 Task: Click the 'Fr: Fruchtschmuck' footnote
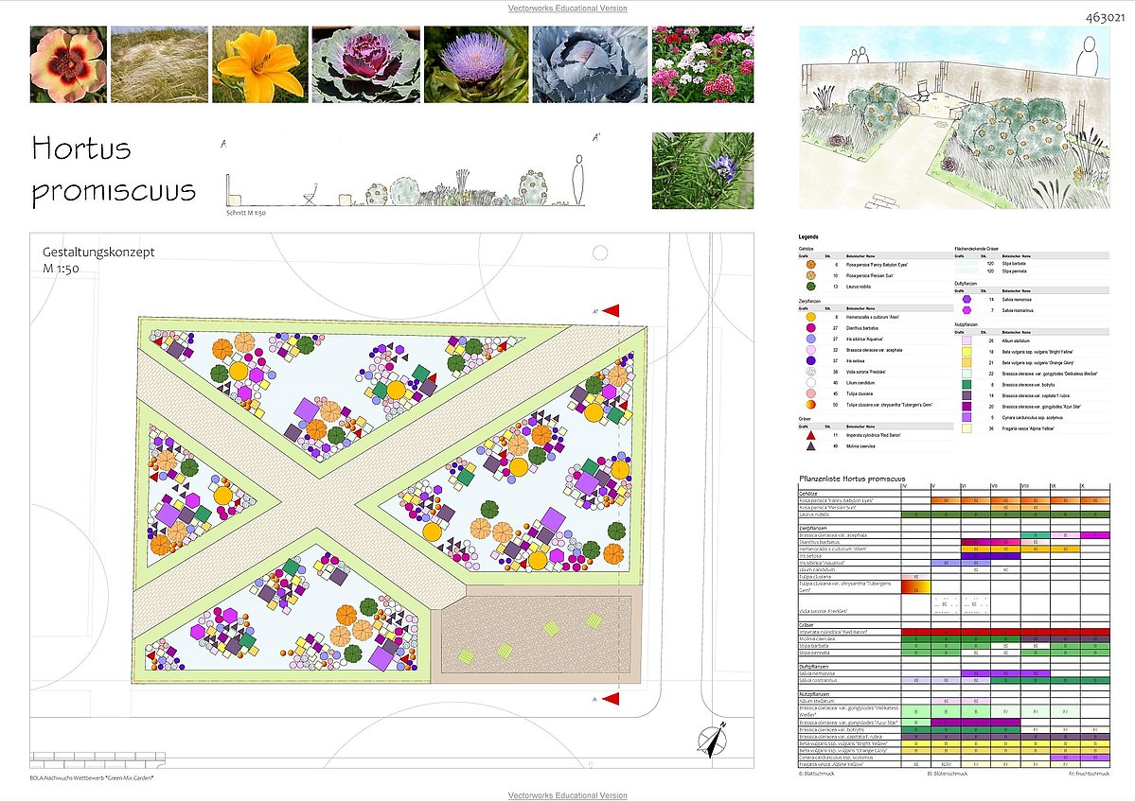tap(1089, 773)
